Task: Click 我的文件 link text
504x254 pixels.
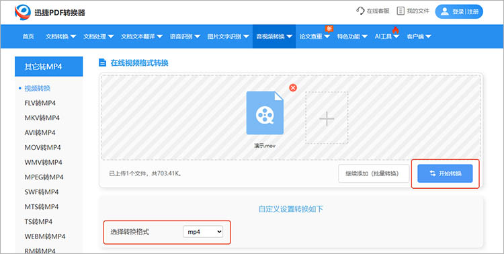Action: [x=418, y=11]
